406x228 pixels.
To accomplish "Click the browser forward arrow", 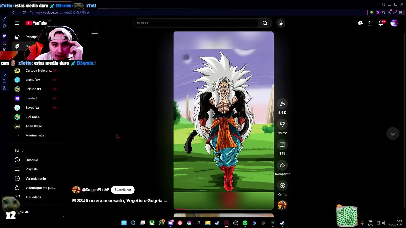I will [18, 12].
